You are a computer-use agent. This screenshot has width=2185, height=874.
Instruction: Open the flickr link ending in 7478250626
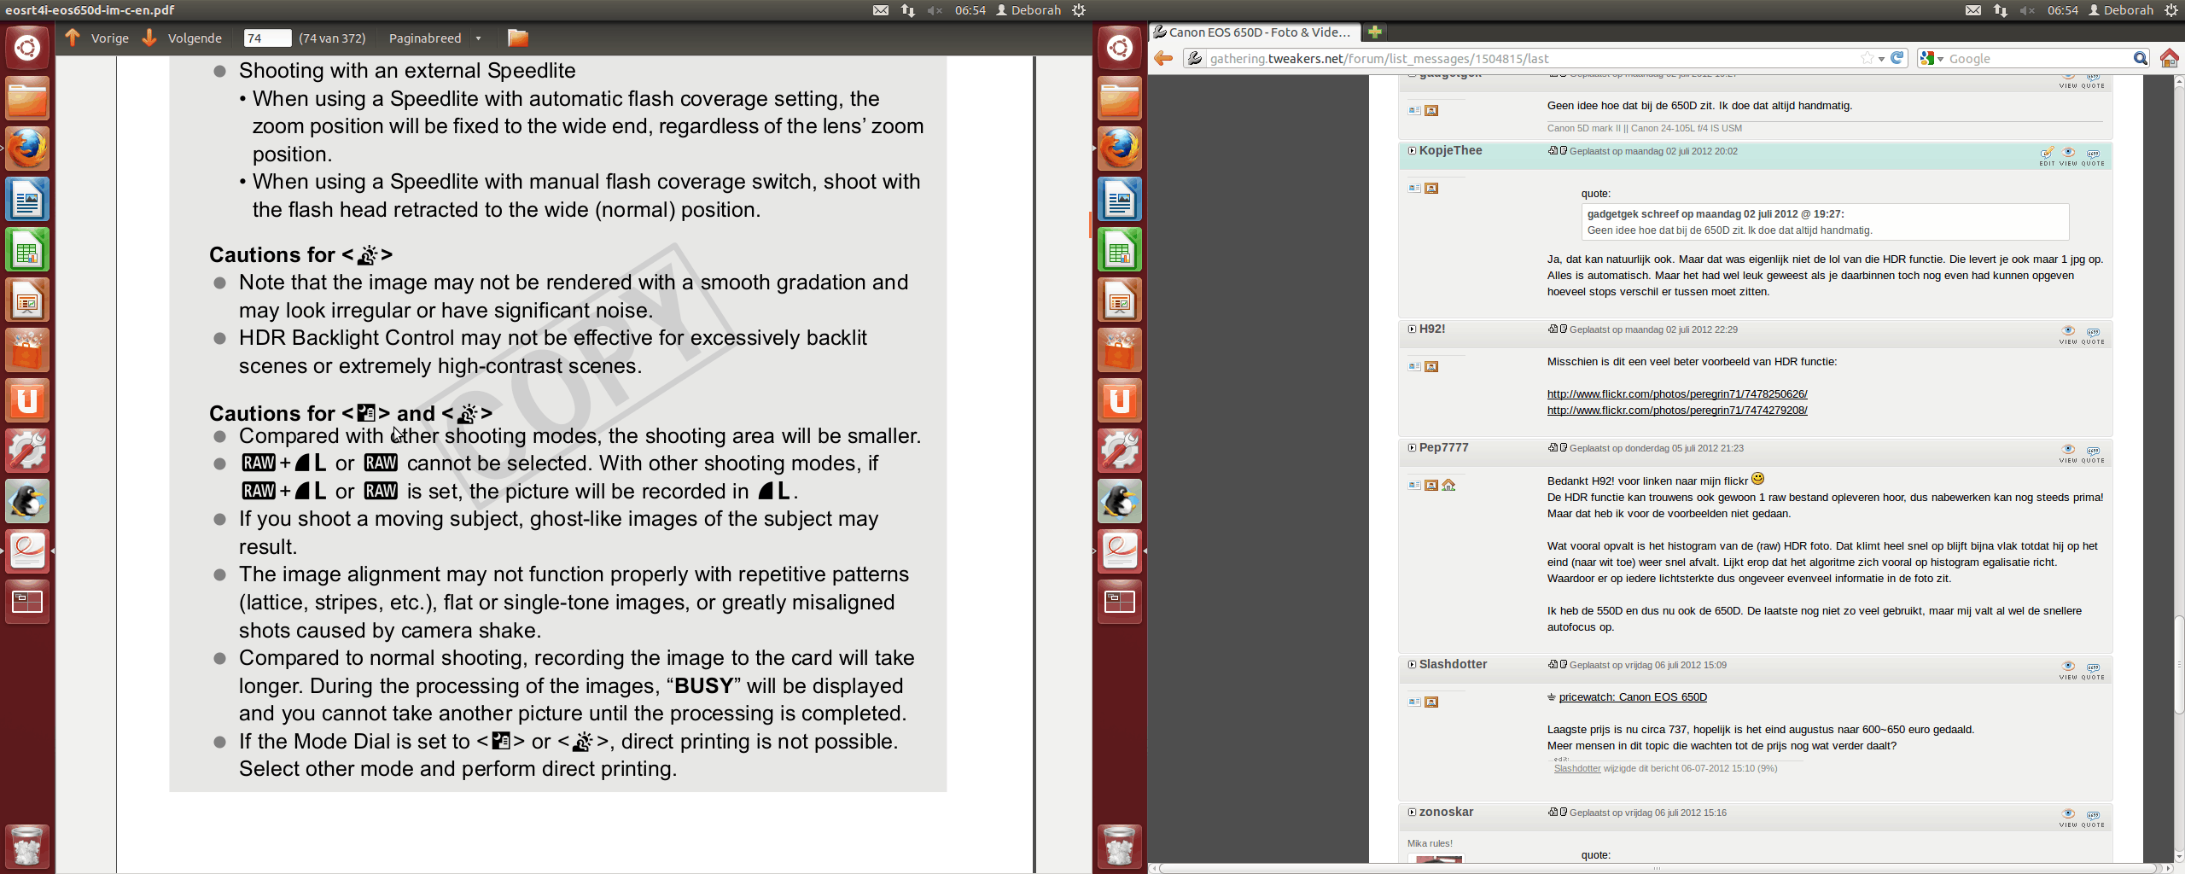click(1677, 394)
